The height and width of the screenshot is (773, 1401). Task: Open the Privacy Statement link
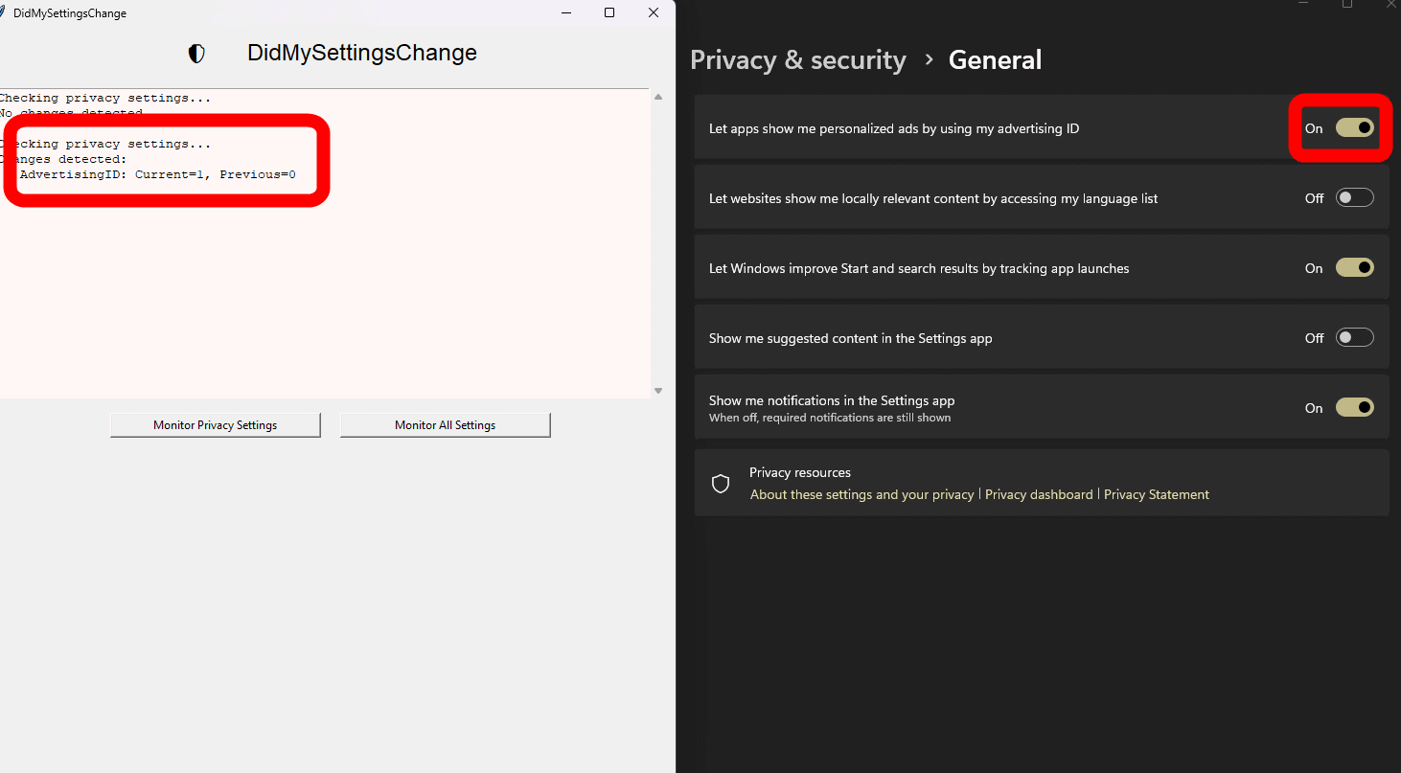pyautogui.click(x=1156, y=495)
